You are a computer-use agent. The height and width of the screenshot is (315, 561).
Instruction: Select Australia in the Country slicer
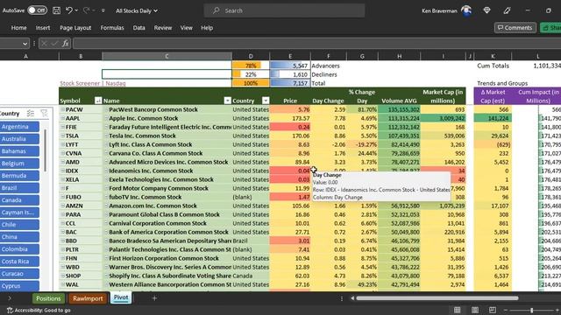point(19,139)
